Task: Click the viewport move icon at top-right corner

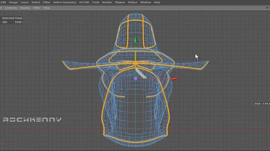Action: [267, 8]
